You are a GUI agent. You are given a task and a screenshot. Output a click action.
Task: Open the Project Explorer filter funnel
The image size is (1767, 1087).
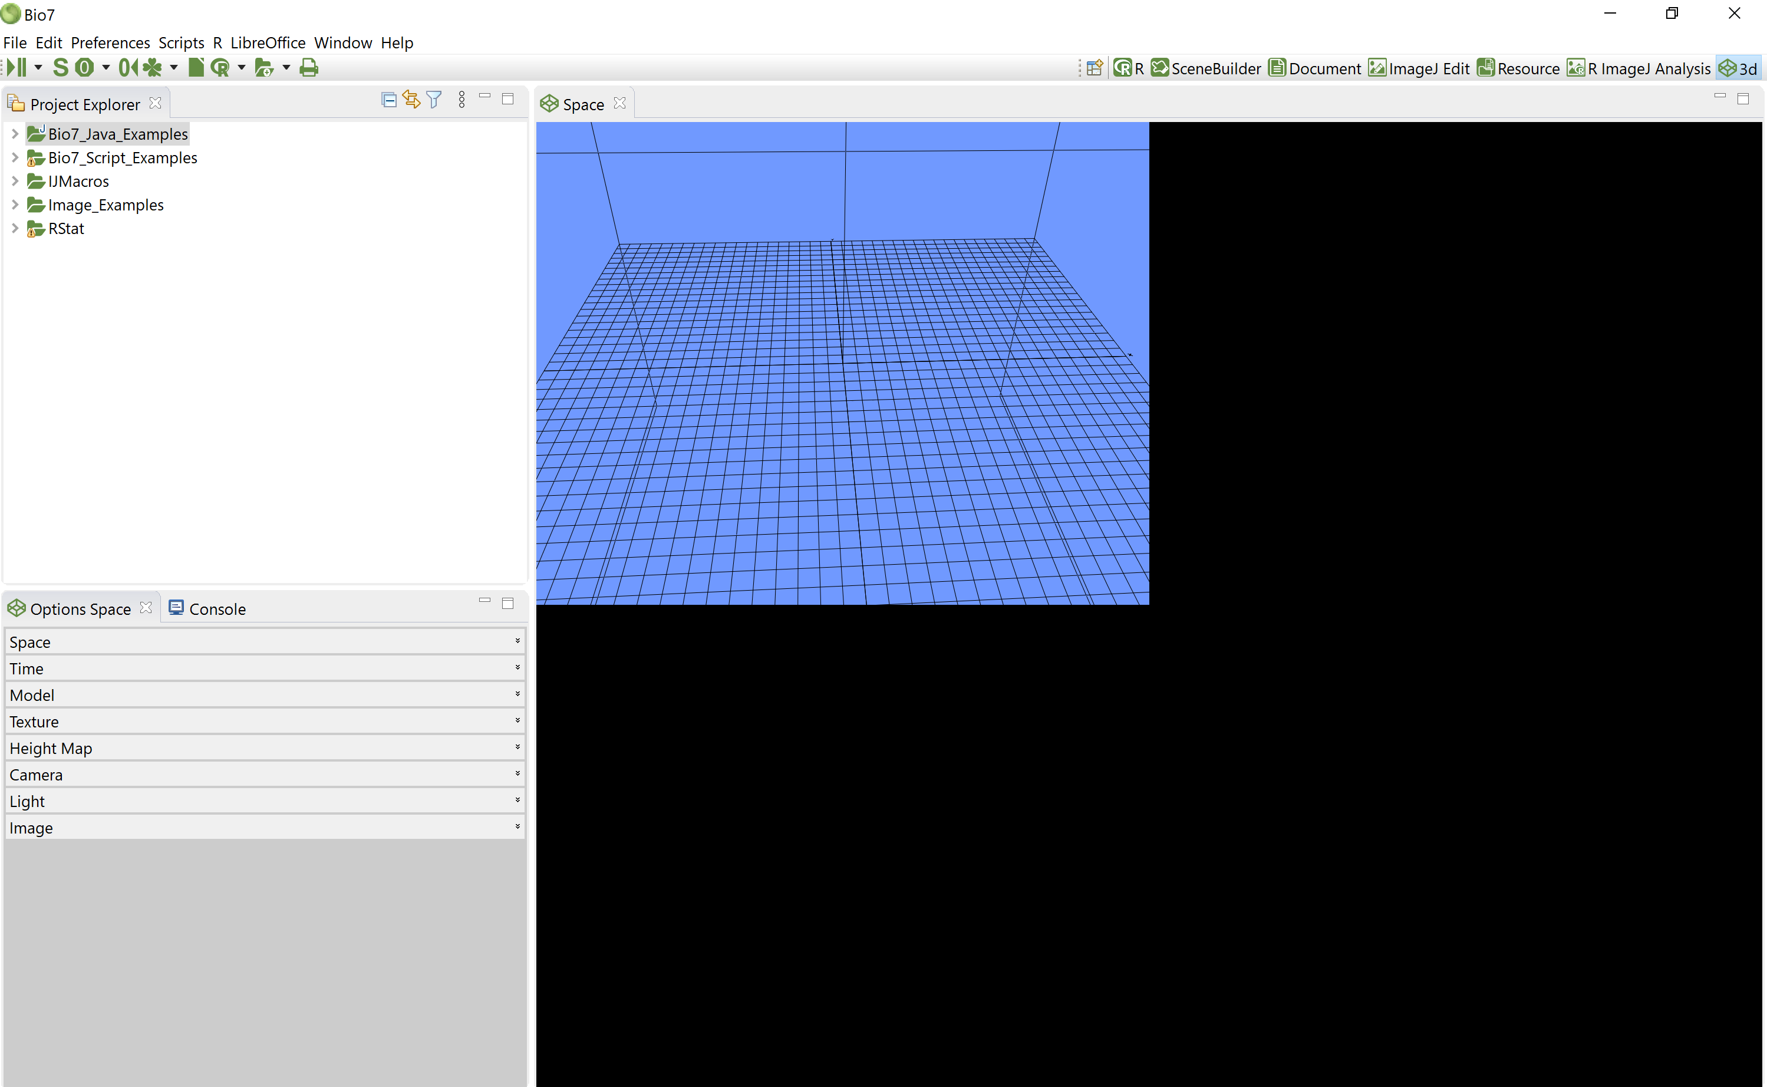(x=434, y=100)
